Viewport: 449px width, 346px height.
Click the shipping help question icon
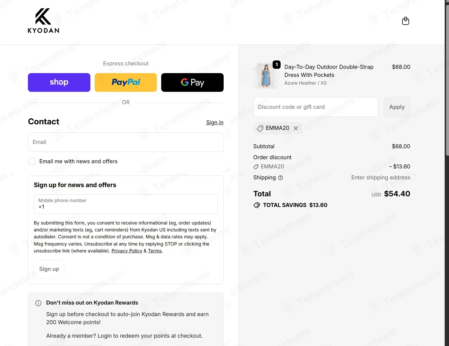tap(280, 178)
